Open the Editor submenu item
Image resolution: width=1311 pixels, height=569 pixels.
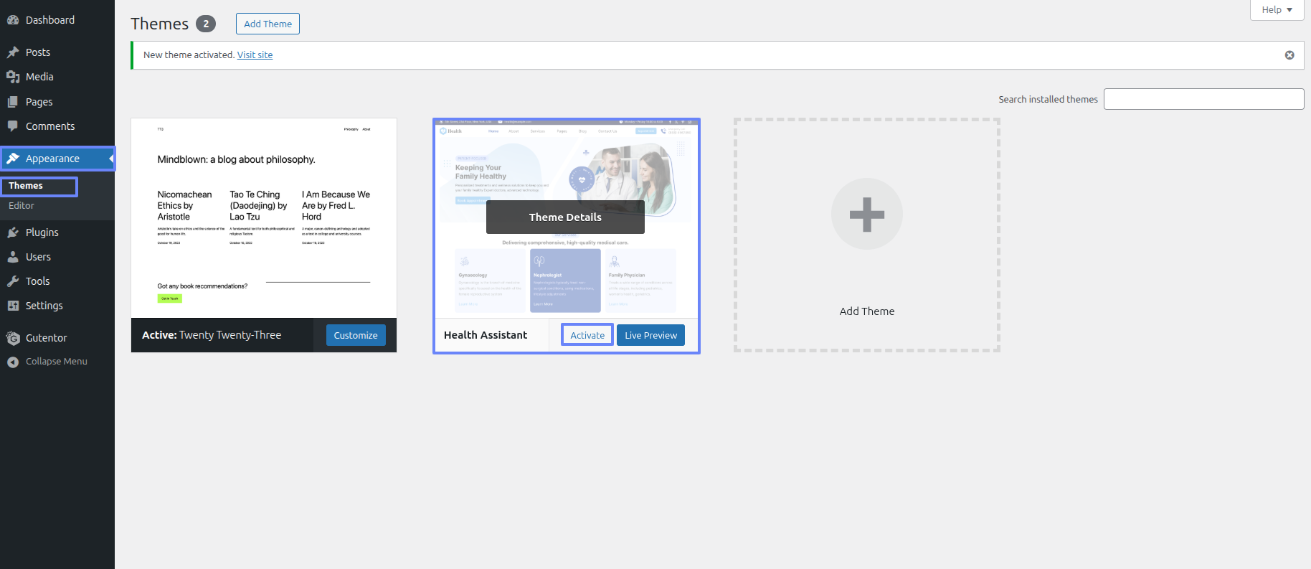coord(22,206)
